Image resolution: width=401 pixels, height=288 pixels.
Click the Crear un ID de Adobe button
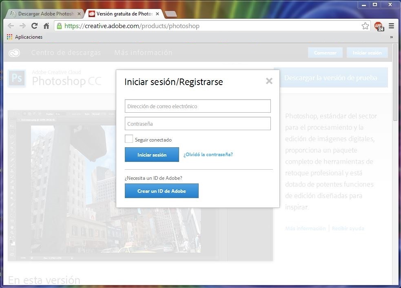tap(162, 191)
